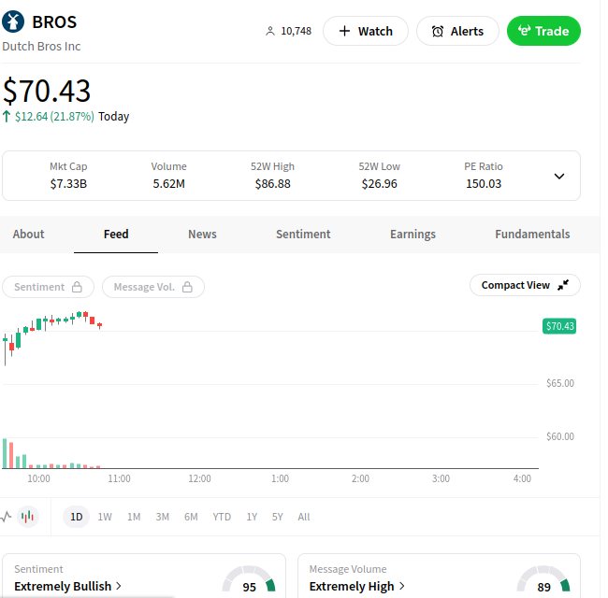The width and height of the screenshot is (608, 598).
Task: Select the 1Y chart range
Action: 252,517
